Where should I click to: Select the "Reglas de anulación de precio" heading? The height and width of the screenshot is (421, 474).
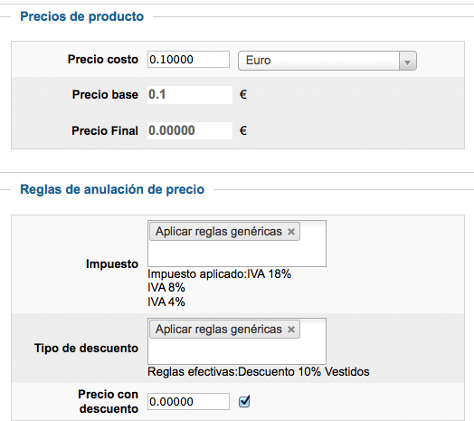[x=112, y=189]
